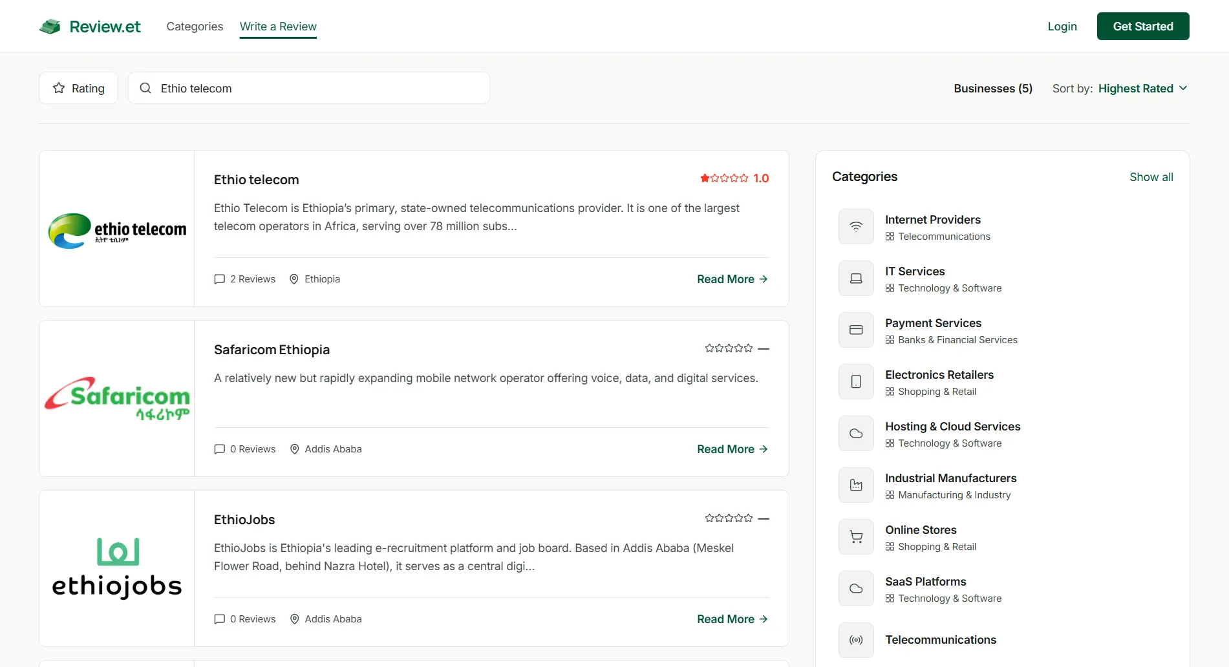This screenshot has height=667, width=1229.
Task: Click the Safaricom Ethiopia 0 Reviews comment icon
Action: [220, 449]
